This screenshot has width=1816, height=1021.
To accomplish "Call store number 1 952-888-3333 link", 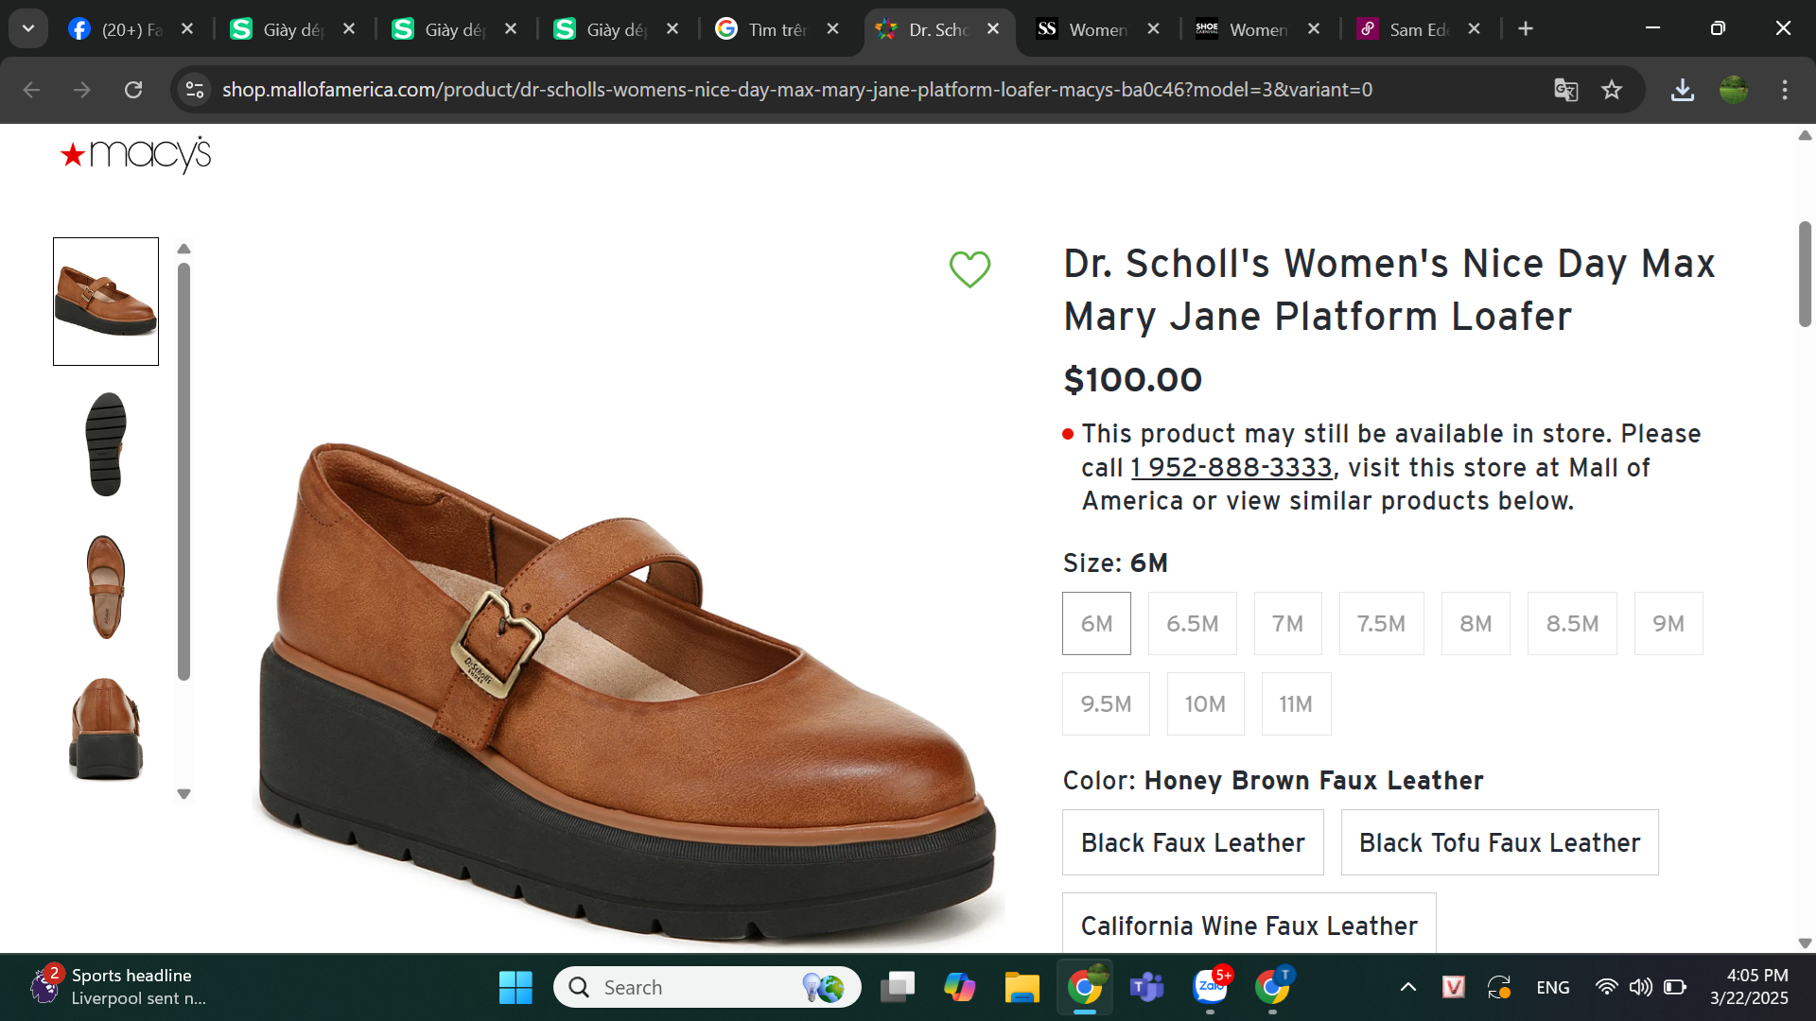I will [1231, 468].
